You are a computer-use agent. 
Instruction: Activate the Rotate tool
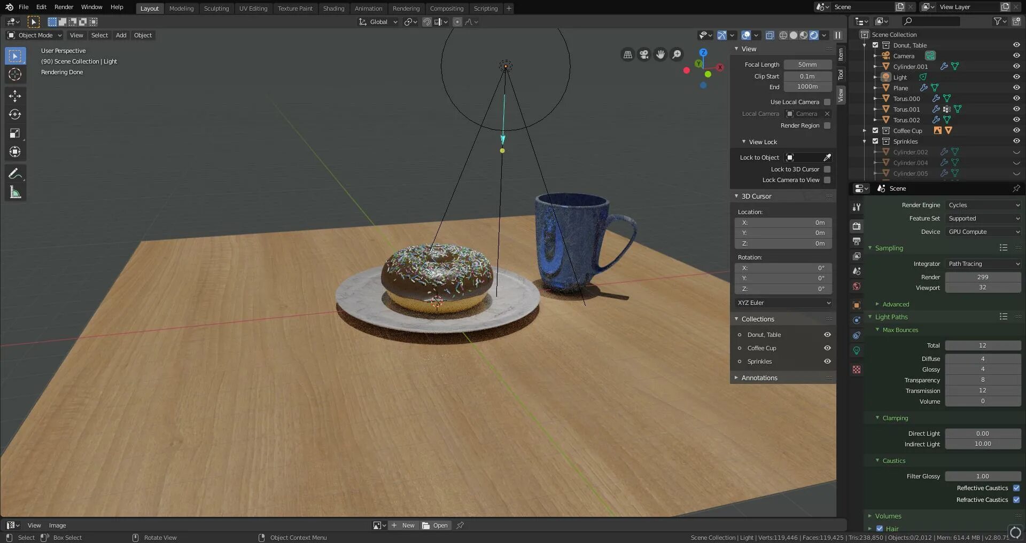point(15,115)
